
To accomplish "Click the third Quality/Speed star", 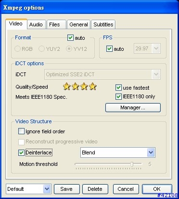I will click(84, 86).
